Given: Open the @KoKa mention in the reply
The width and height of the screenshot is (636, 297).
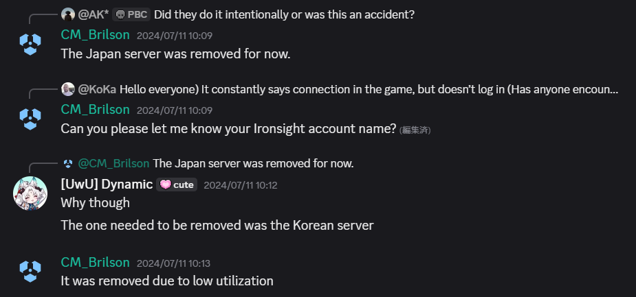Looking at the screenshot, I should pos(97,89).
